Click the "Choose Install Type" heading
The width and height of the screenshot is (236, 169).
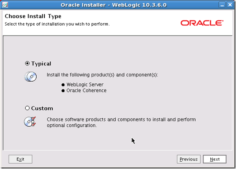[33, 16]
